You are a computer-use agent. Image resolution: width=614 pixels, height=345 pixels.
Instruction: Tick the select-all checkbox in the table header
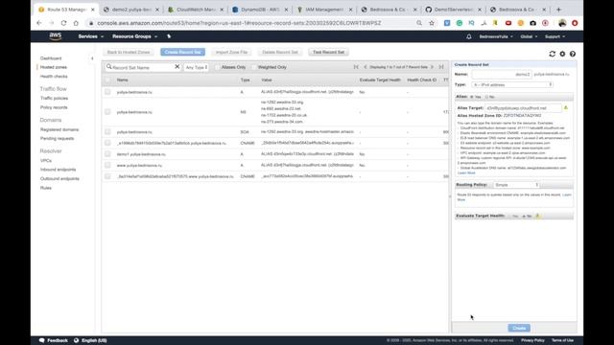107,80
